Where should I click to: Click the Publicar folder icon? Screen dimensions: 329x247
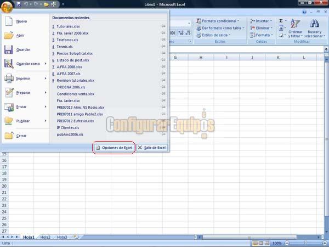tap(9, 121)
